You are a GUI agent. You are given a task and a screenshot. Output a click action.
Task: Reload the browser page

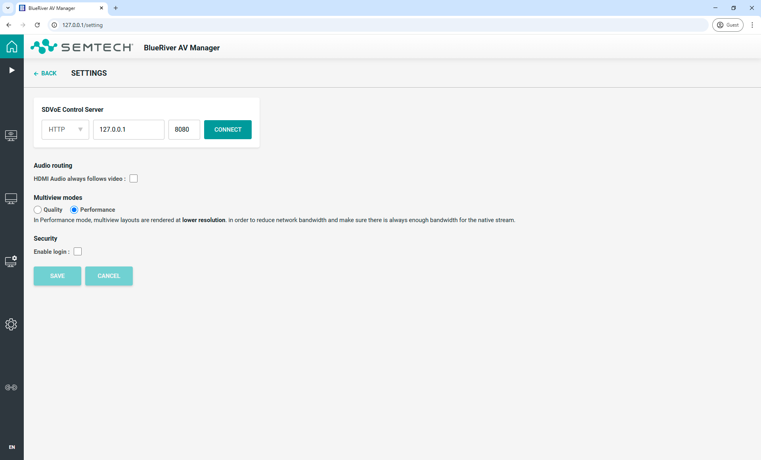[x=37, y=25]
